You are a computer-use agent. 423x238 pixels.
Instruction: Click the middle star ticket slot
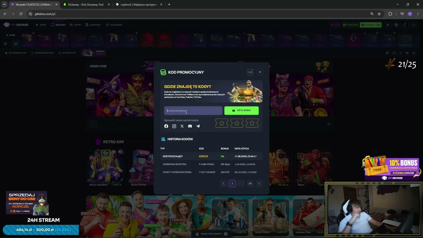click(237, 123)
